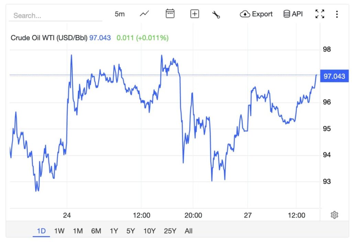Viewport: 352px width, 242px height.
Task: Open chart settings gear icon
Action: [334, 215]
